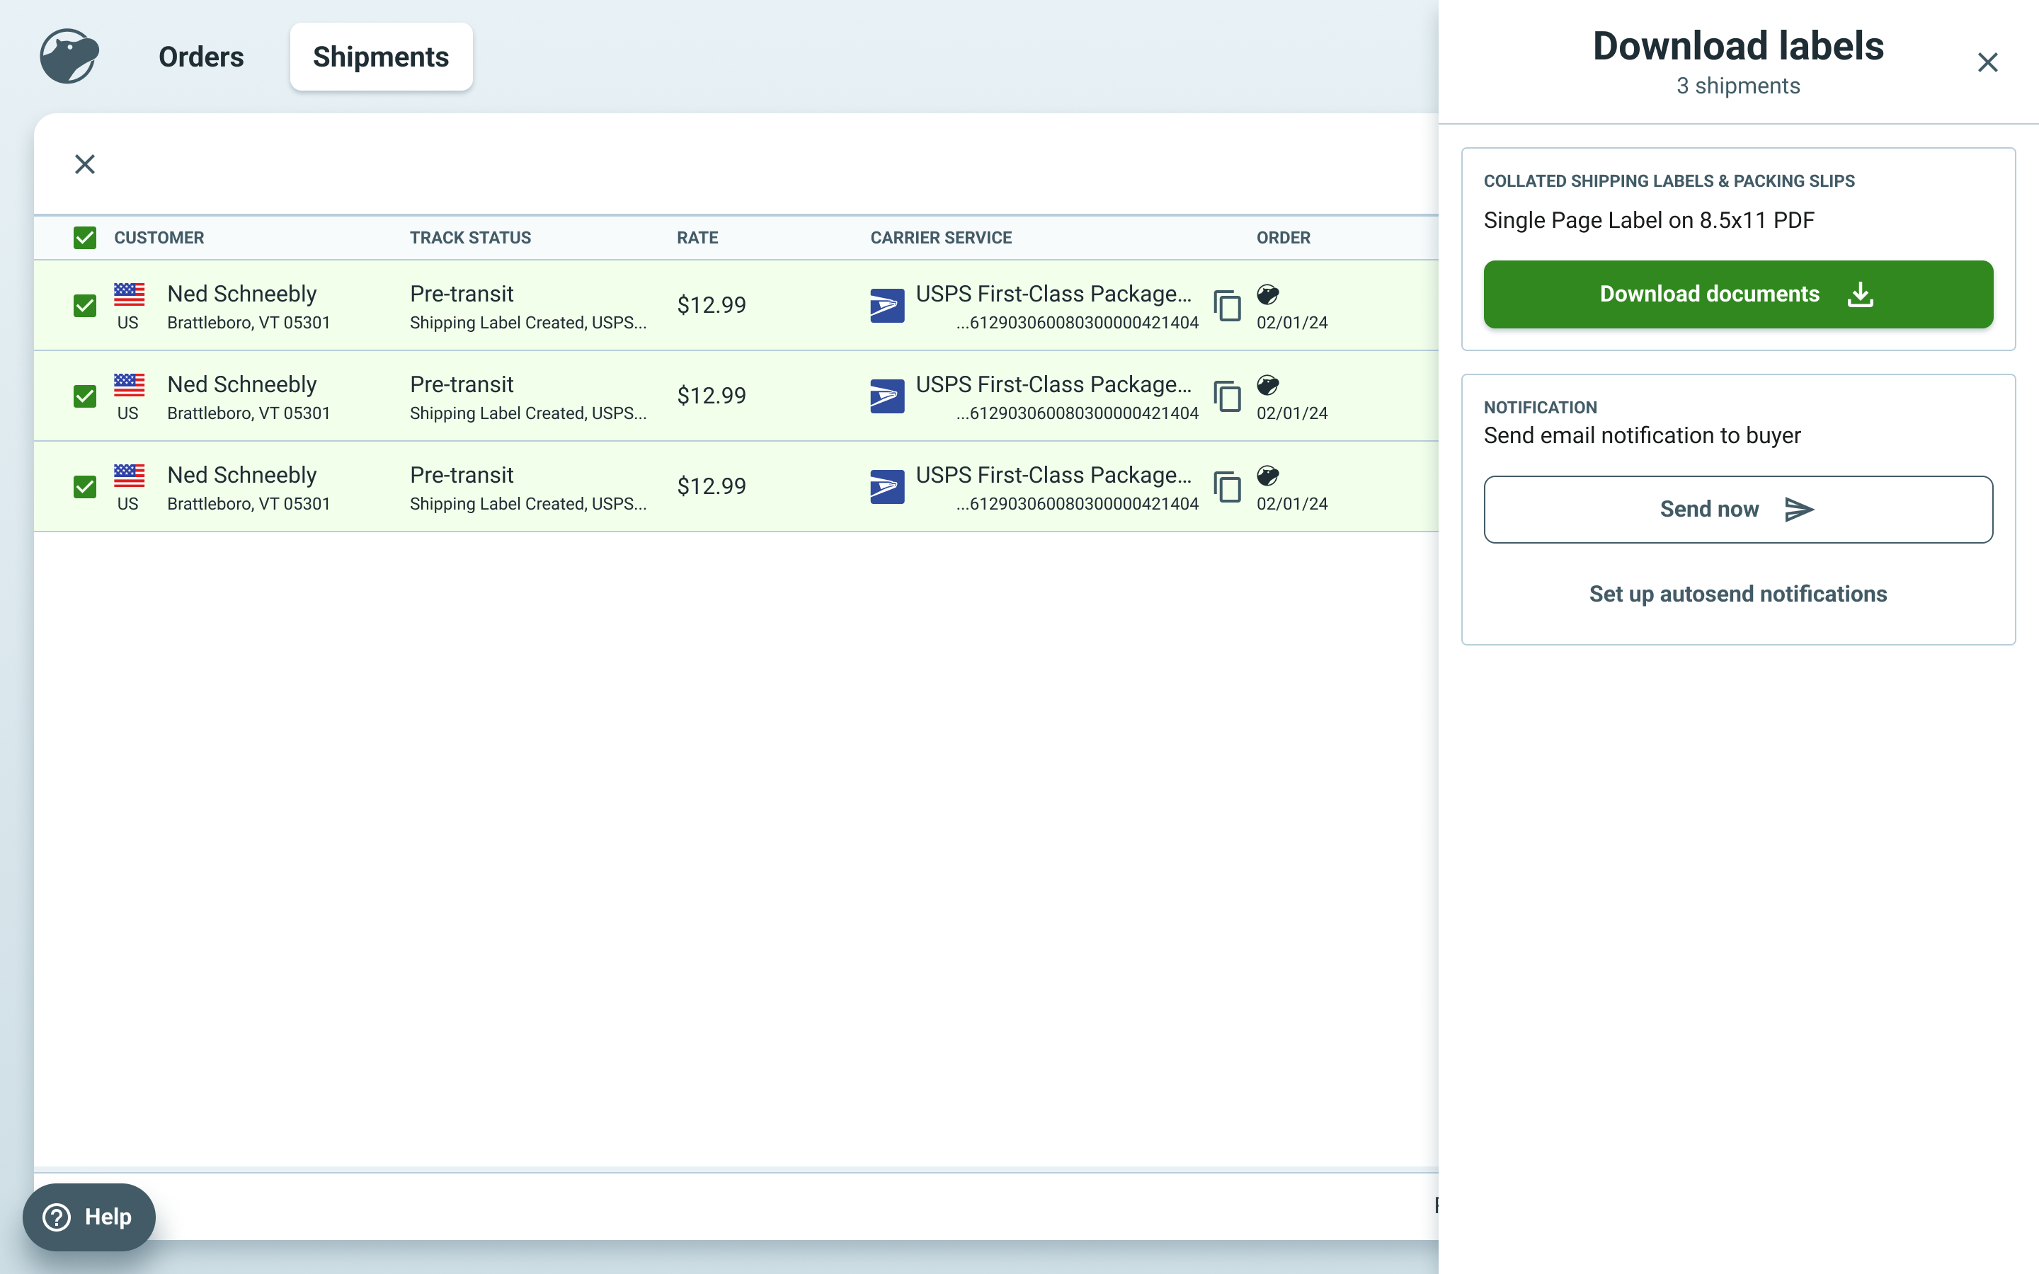
Task: Click the $12.99 rate in first row
Action: 711,305
